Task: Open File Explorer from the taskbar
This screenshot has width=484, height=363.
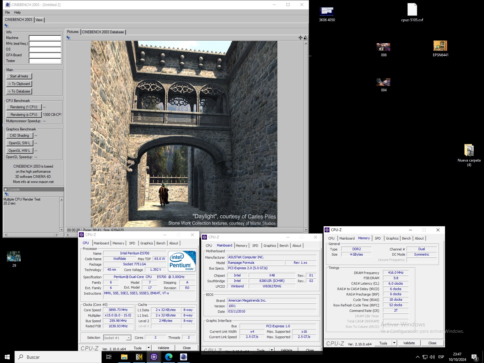Action: 124,357
